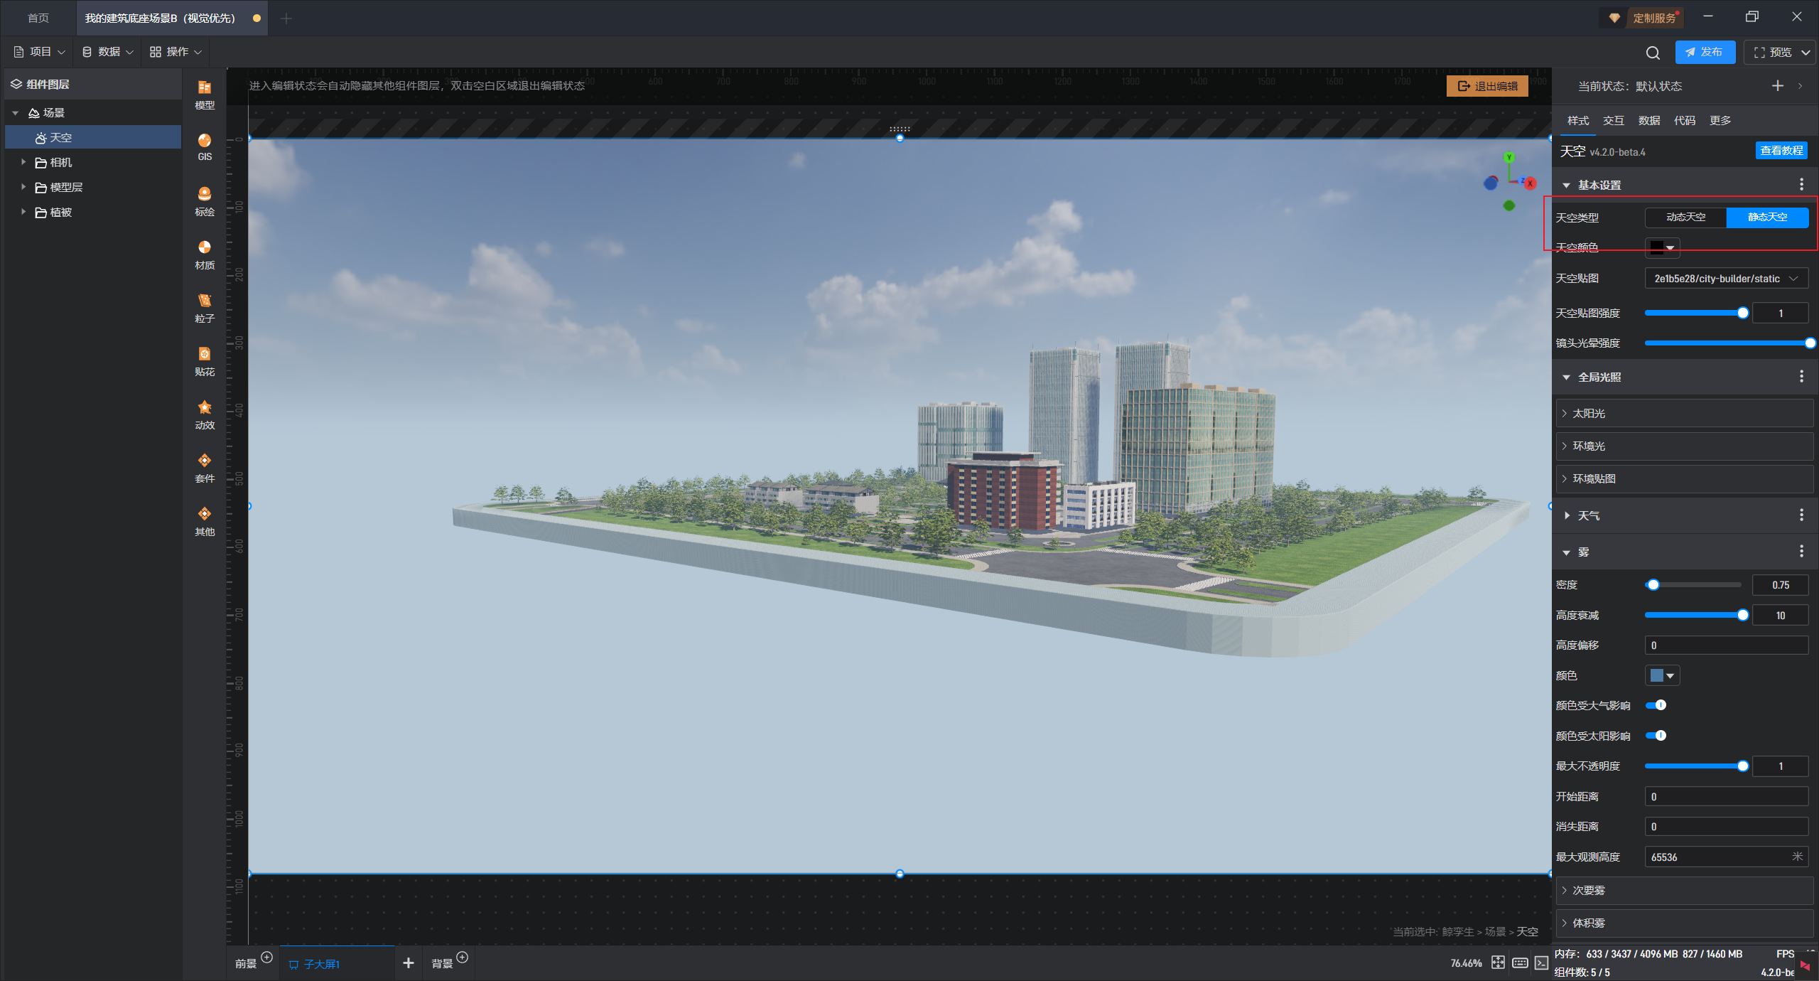The height and width of the screenshot is (981, 1819).
Task: Switch sky type to 动态天空
Action: click(1685, 218)
